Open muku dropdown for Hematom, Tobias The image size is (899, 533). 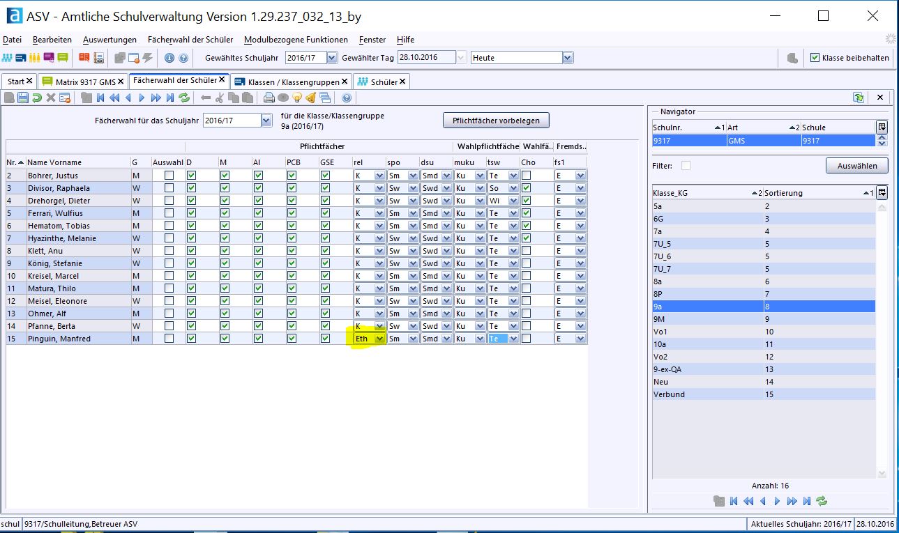point(480,226)
